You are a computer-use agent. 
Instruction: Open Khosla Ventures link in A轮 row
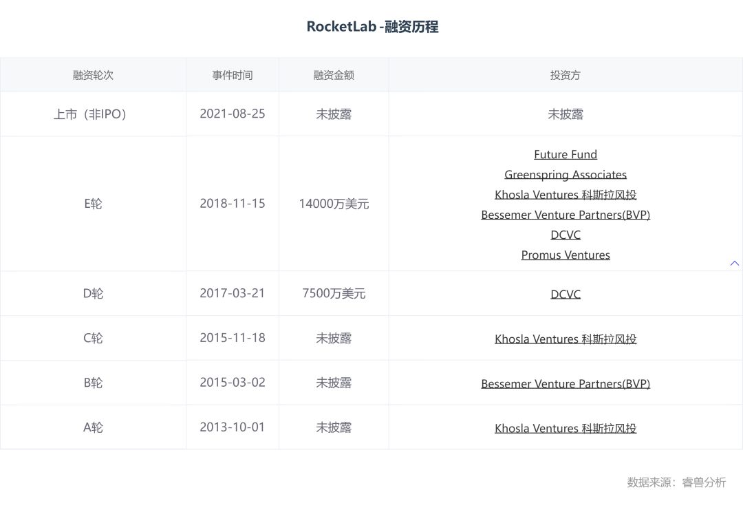tap(566, 428)
